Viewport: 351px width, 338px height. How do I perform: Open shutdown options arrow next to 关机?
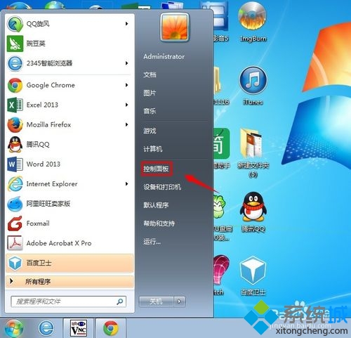click(x=180, y=301)
